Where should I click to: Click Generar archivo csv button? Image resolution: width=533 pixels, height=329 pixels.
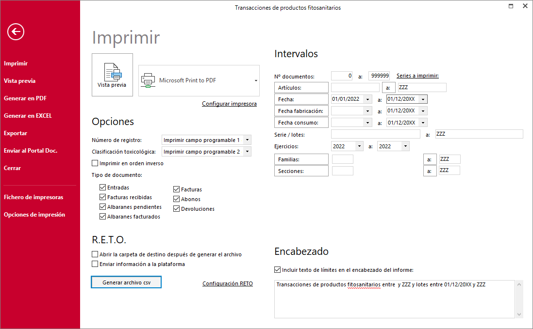[x=126, y=282]
